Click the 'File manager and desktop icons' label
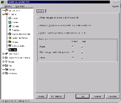This screenshot has width=121, height=103. (x=55, y=52)
